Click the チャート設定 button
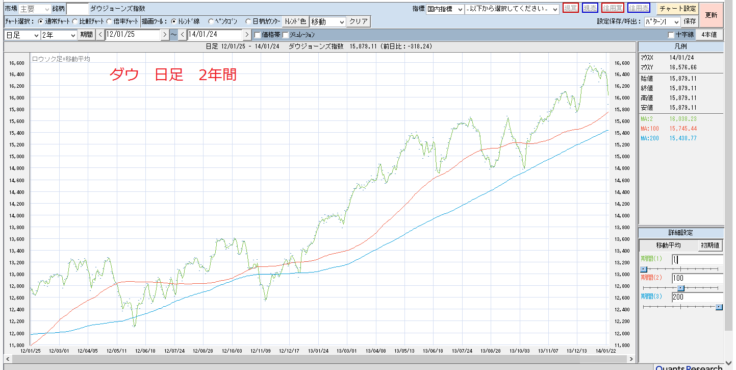The image size is (736, 370). [677, 9]
